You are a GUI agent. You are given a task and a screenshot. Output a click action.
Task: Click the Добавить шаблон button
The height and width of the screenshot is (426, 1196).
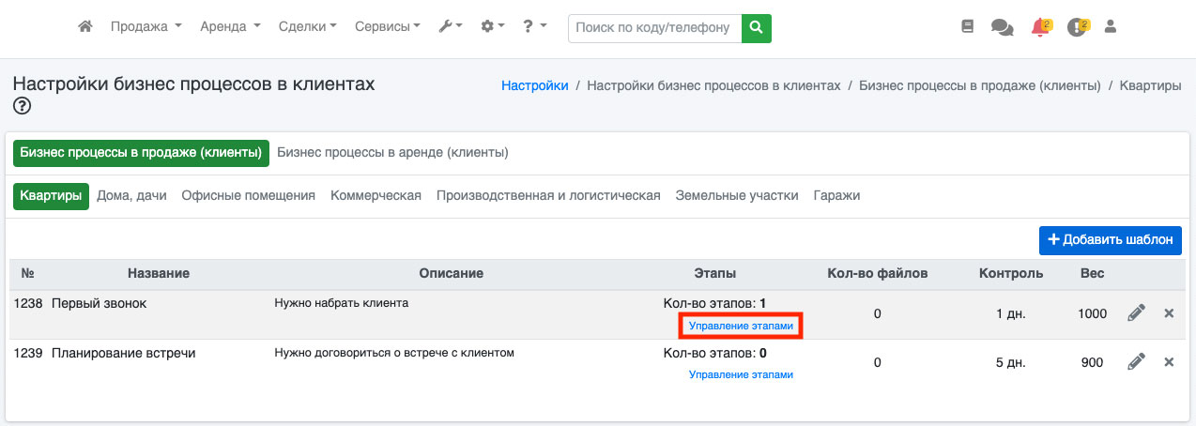tap(1110, 240)
